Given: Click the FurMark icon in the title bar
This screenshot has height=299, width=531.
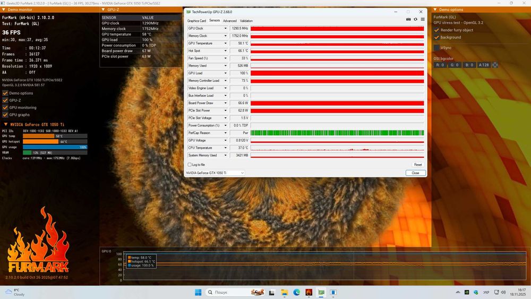Looking at the screenshot, I should click(3, 3).
